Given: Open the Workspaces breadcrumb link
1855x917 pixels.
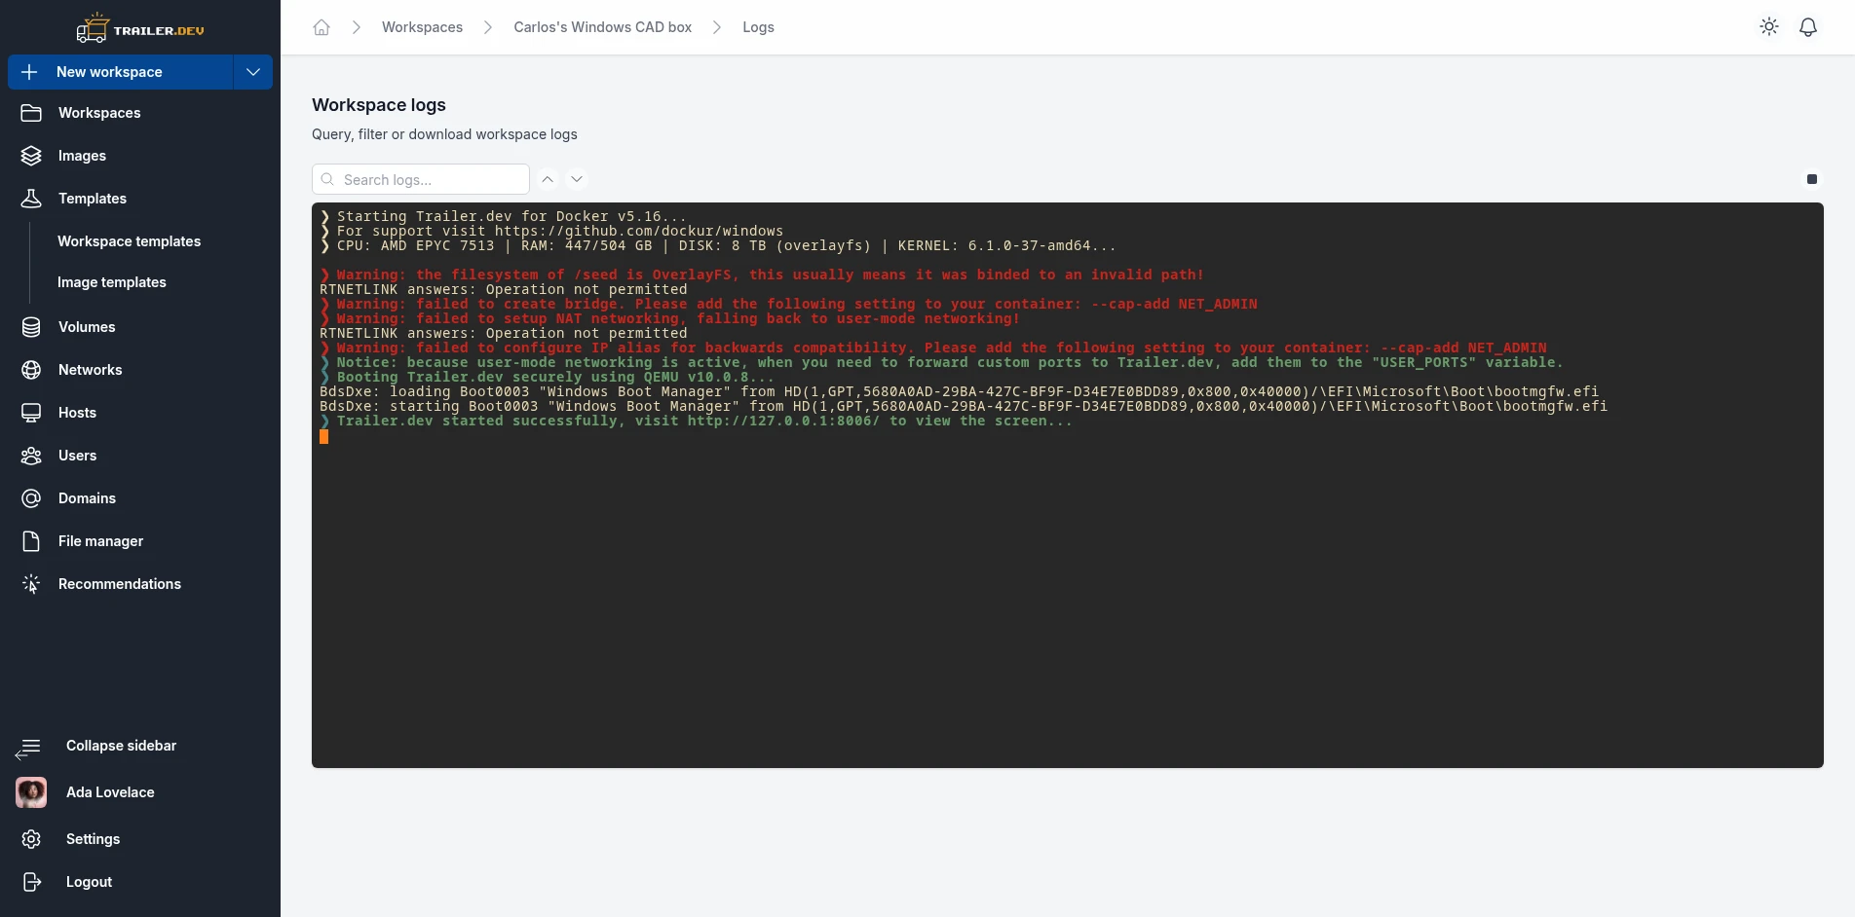Looking at the screenshot, I should click(422, 27).
